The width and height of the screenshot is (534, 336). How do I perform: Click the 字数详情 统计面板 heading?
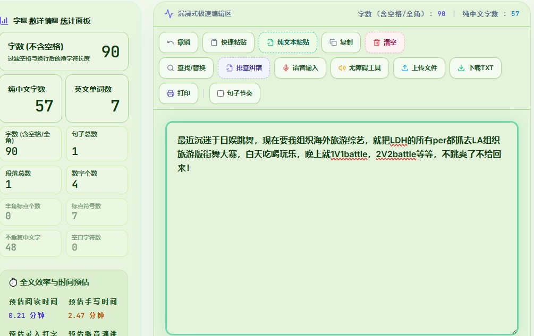(x=52, y=21)
